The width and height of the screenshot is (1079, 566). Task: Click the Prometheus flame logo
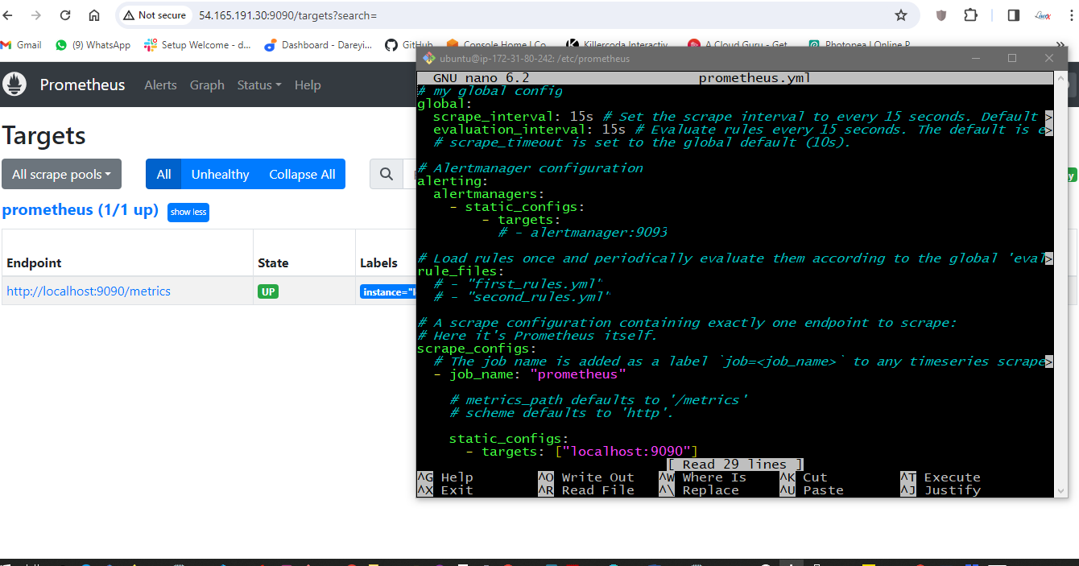click(14, 85)
